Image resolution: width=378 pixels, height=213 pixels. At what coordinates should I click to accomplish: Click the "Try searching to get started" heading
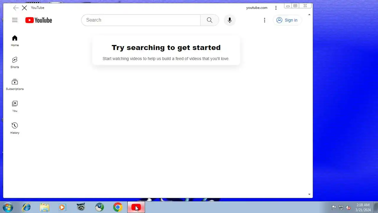(x=166, y=48)
